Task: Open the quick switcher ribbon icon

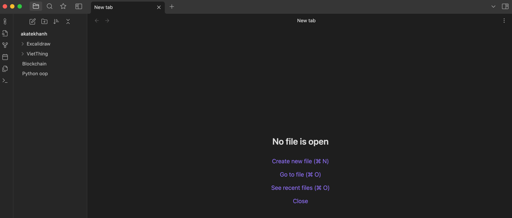Action: tap(5, 33)
